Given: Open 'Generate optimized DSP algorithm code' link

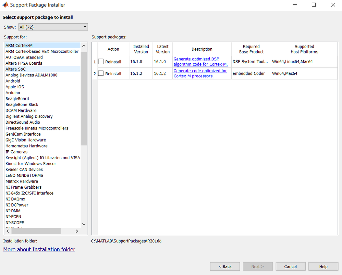Looking at the screenshot, I should 200,62.
